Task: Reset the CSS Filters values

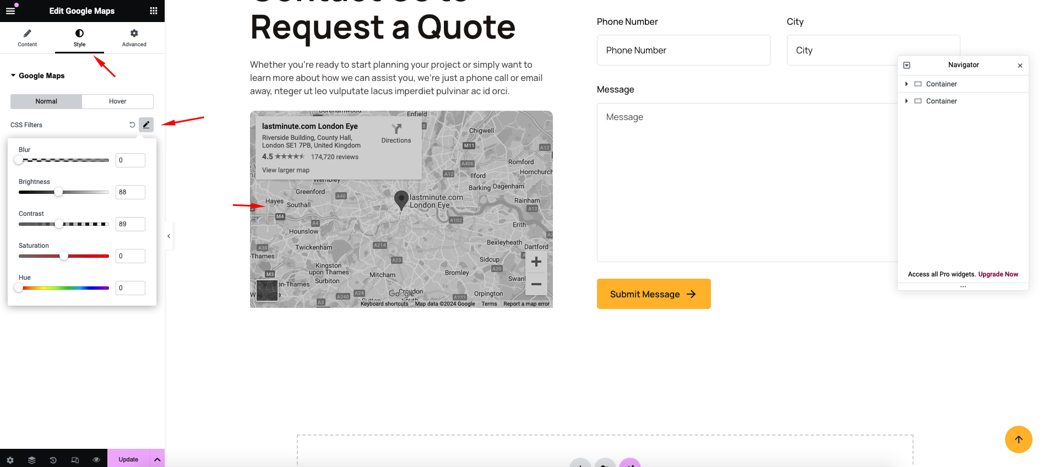Action: tap(132, 125)
